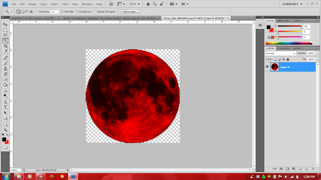The width and height of the screenshot is (321, 180).
Task: Select the Type tool
Action: (6, 107)
